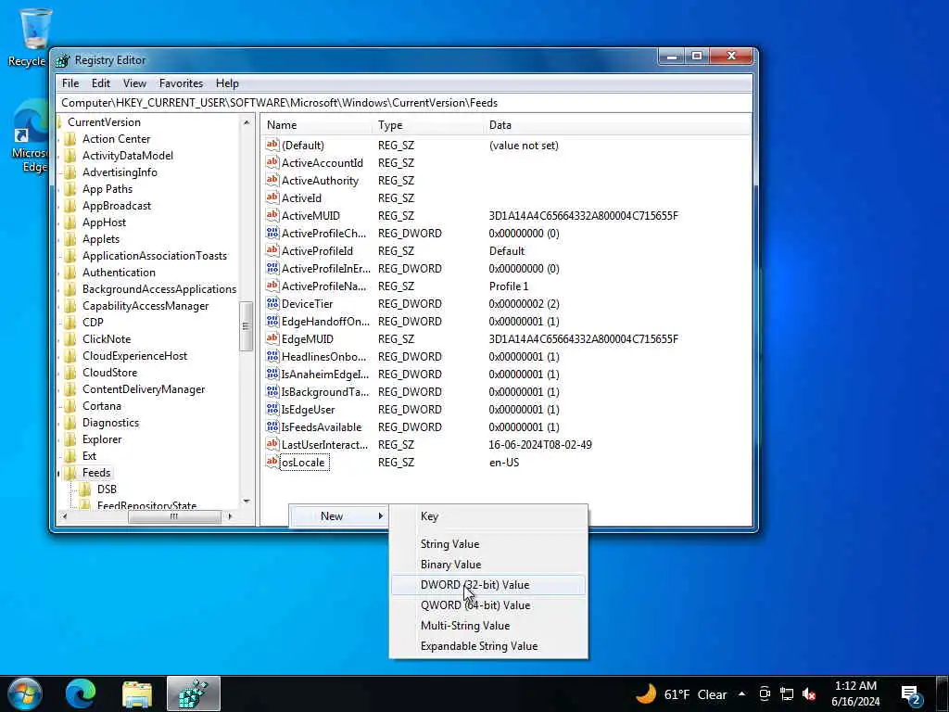The height and width of the screenshot is (712, 949).
Task: Click the tree scroll-down arrow
Action: click(x=247, y=501)
